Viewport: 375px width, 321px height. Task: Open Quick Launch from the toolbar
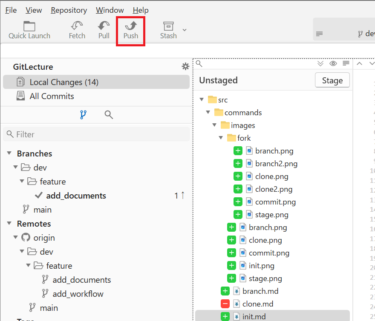[29, 26]
